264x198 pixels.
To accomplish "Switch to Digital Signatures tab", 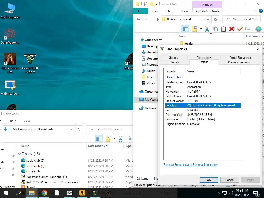I will point(240,57).
